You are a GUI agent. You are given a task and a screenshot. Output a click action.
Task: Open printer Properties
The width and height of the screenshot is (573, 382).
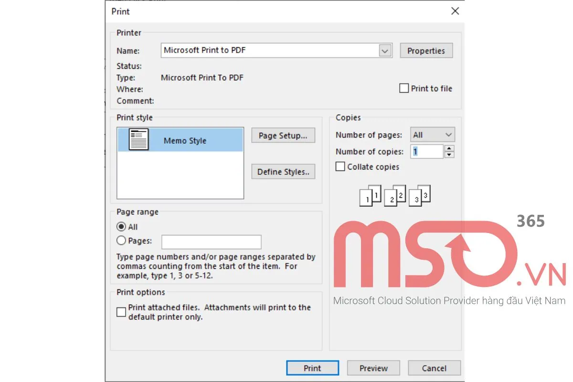[426, 50]
